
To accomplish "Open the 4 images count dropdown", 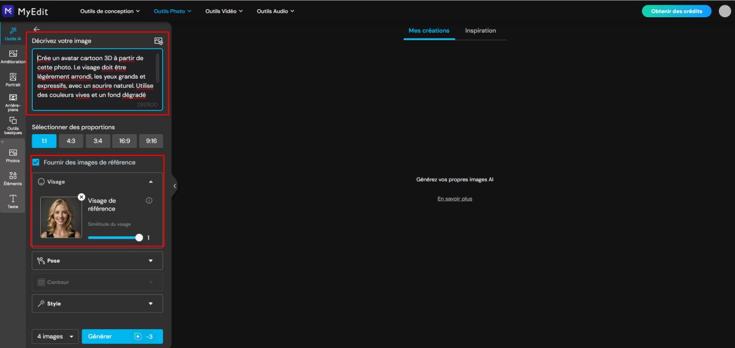I will pos(55,337).
